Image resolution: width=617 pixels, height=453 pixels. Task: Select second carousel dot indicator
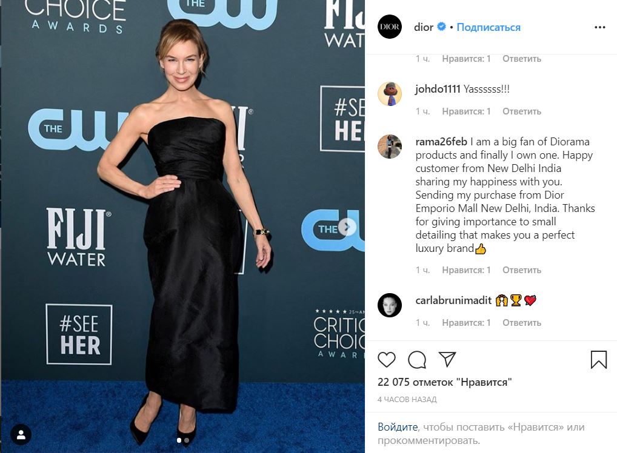click(187, 440)
